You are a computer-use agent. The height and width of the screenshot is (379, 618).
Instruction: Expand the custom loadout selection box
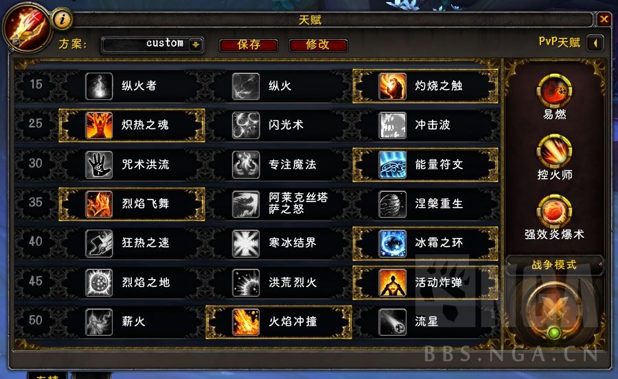click(152, 45)
